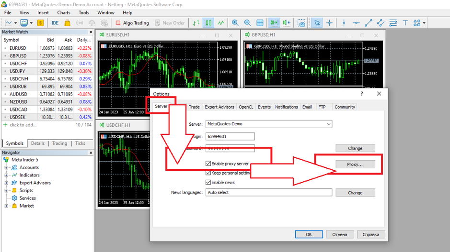The image size is (450, 252).
Task: Switch chart to line chart icon
Action: [x=221, y=23]
